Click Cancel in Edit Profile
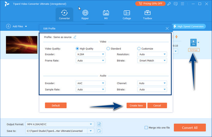 click(157, 105)
